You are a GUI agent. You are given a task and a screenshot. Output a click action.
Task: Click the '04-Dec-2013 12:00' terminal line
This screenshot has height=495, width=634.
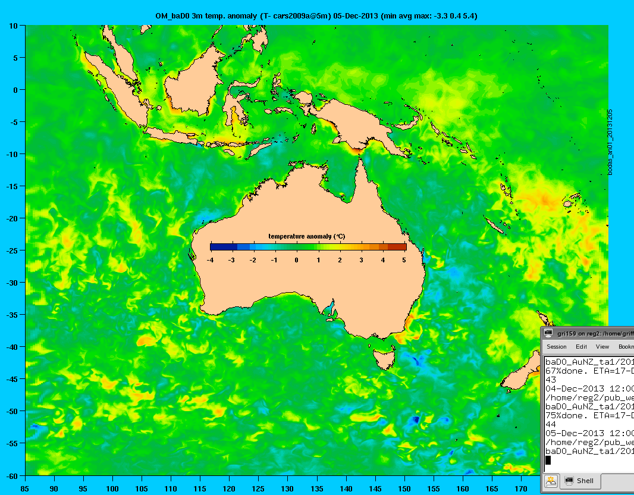point(589,389)
